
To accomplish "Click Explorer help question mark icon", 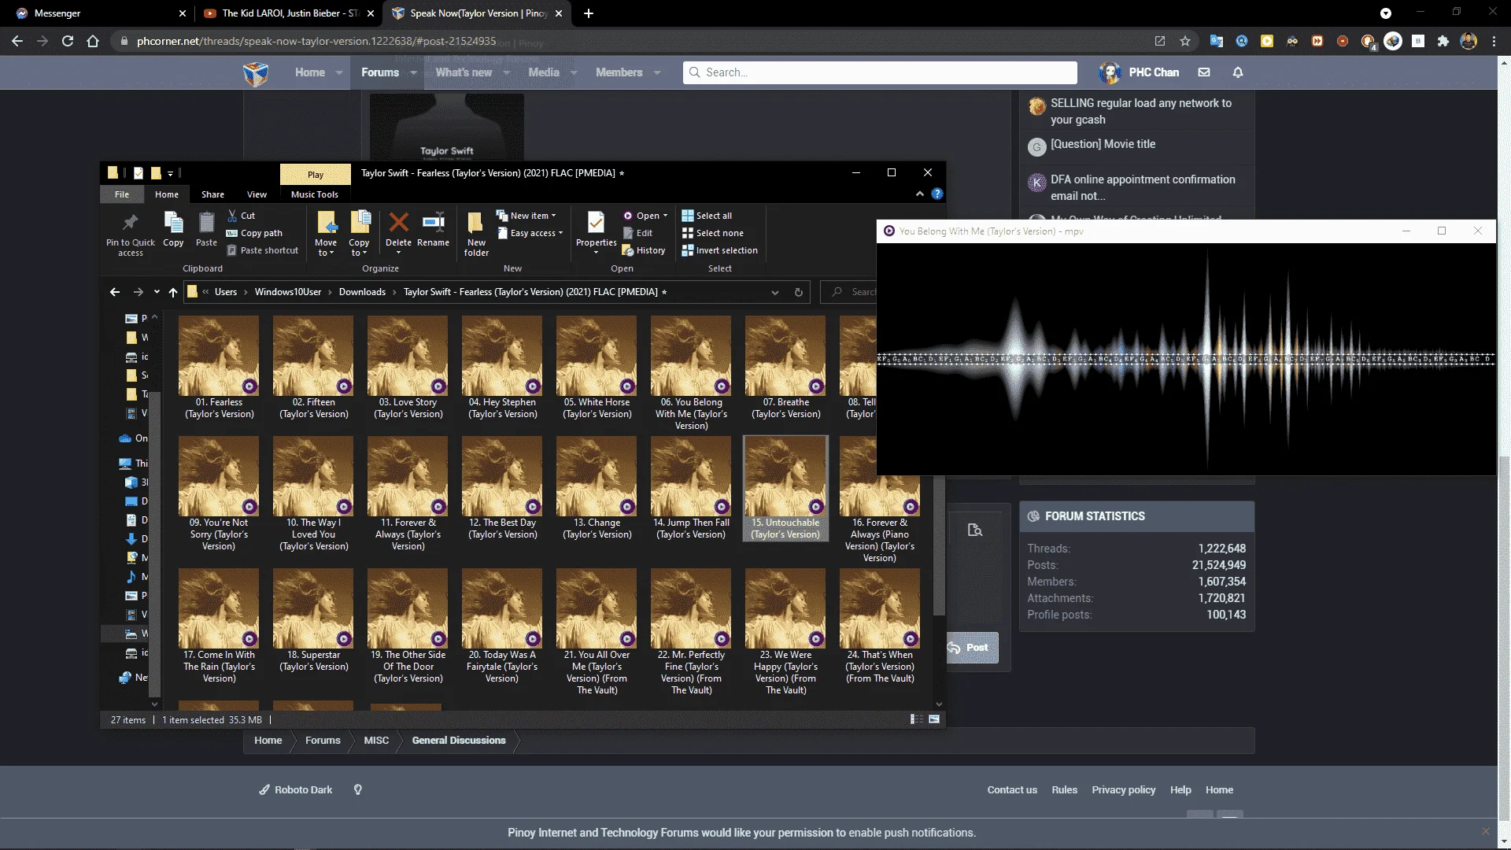I will (937, 194).
